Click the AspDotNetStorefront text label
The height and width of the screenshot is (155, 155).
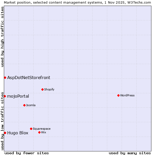[x=29, y=78]
